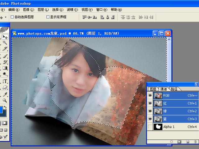Select the Move tool in the toolbox
199x149 pixels.
(5, 37)
